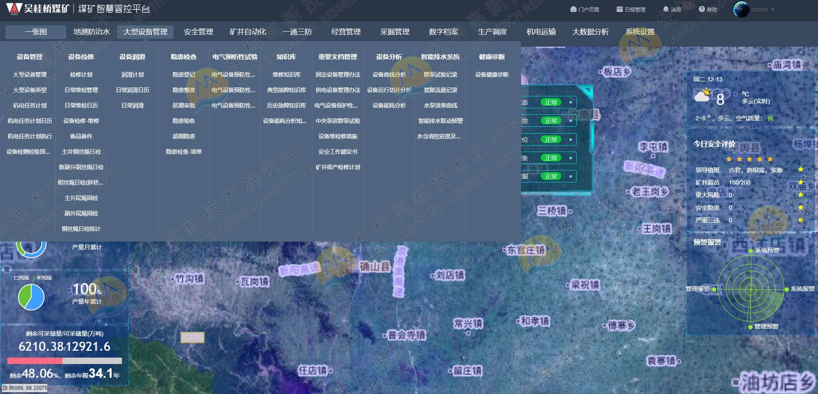Click the star in 安全隐患 row

(x=800, y=207)
